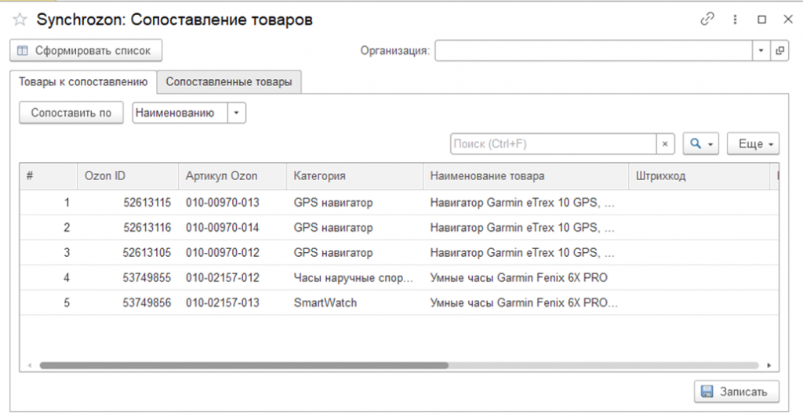The width and height of the screenshot is (803, 419).
Task: Select Ozon ID 53749855 cell
Action: tap(128, 278)
